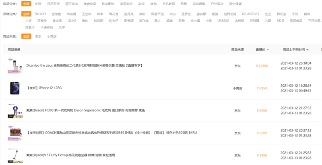Click the sort arrow beside 商品上下架时间
The width and height of the screenshot is (322, 165).
pos(308,50)
